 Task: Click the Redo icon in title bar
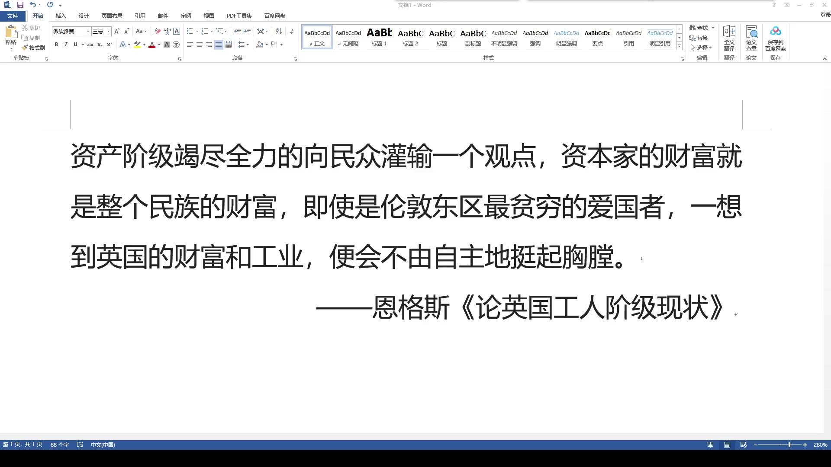(x=50, y=5)
